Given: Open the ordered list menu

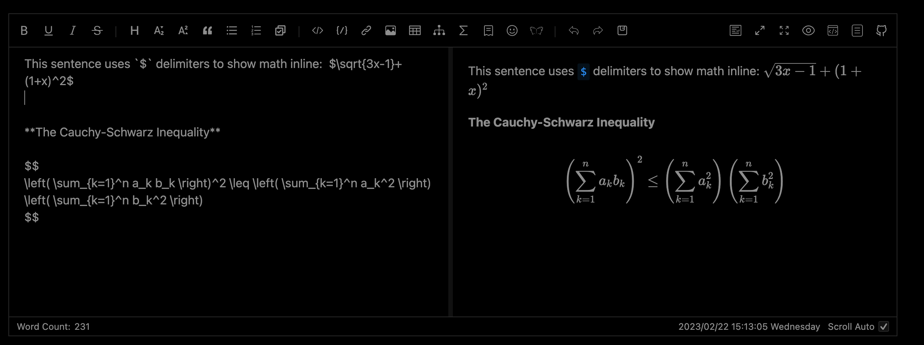Looking at the screenshot, I should [256, 30].
